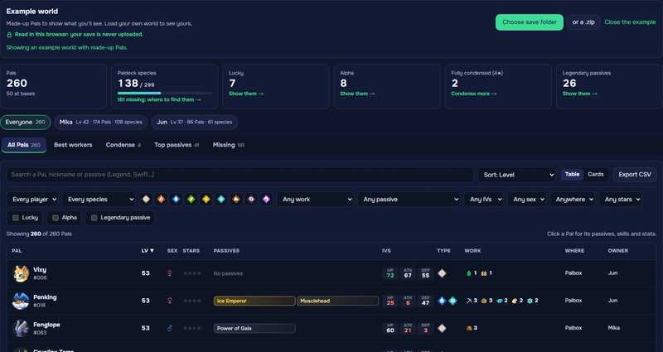Click Vixy's neutral type icon

pyautogui.click(x=442, y=273)
